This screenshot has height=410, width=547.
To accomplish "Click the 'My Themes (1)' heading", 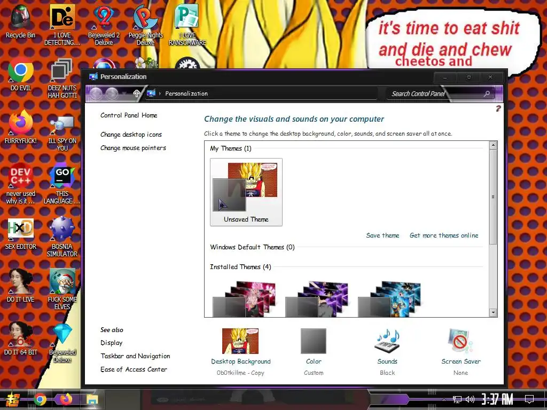I will coord(231,148).
